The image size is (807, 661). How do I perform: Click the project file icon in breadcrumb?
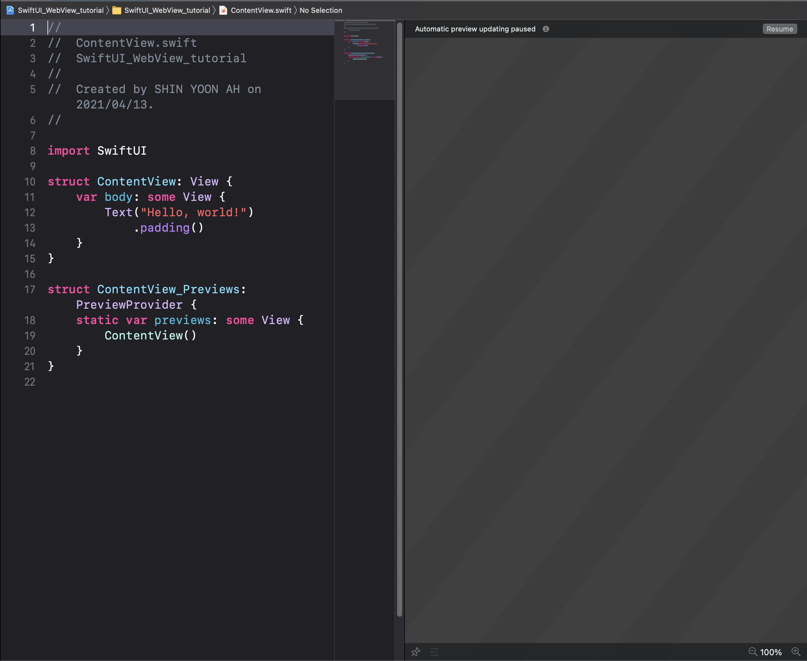click(10, 10)
